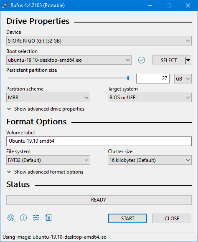Change the GB size unit dropdown
The width and height of the screenshot is (198, 242).
183,79
